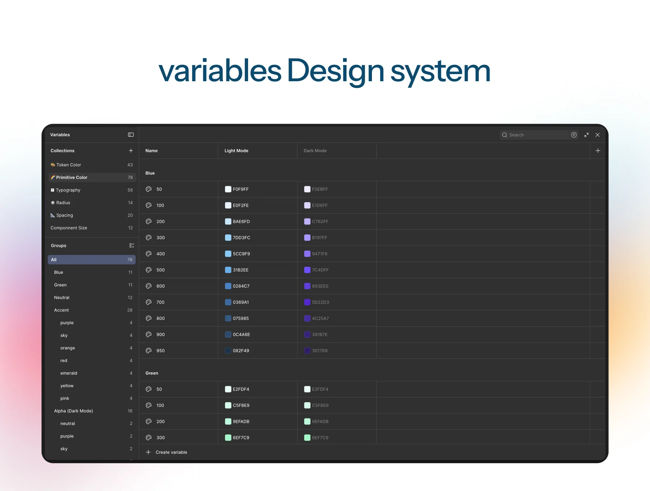Viewport: 650px width, 491px height.
Task: Open Light Mode swatch 082F49
Action: pyautogui.click(x=228, y=351)
